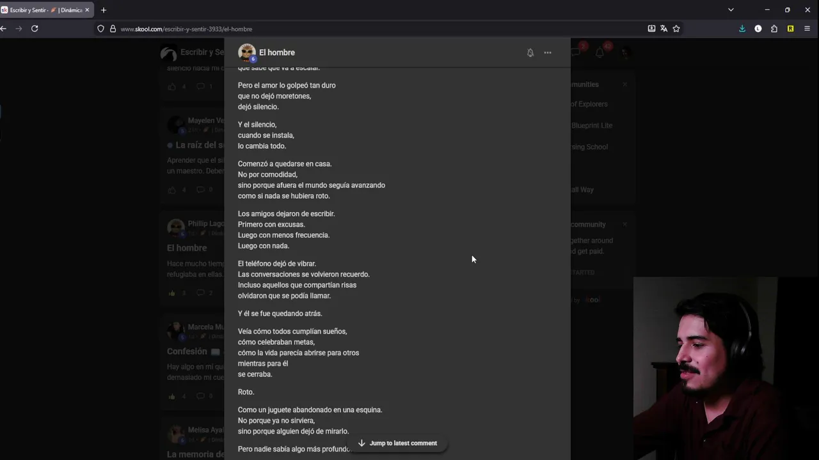819x460 pixels.
Task: Open the extensions puzzle icon
Action: pos(774,29)
